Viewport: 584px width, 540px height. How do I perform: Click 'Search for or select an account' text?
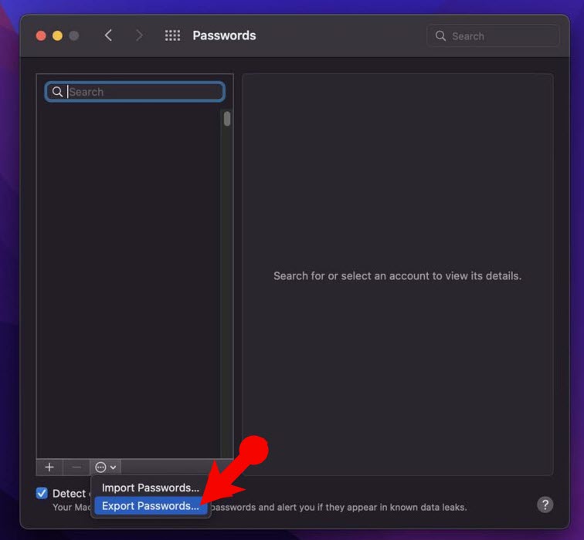pyautogui.click(x=397, y=276)
